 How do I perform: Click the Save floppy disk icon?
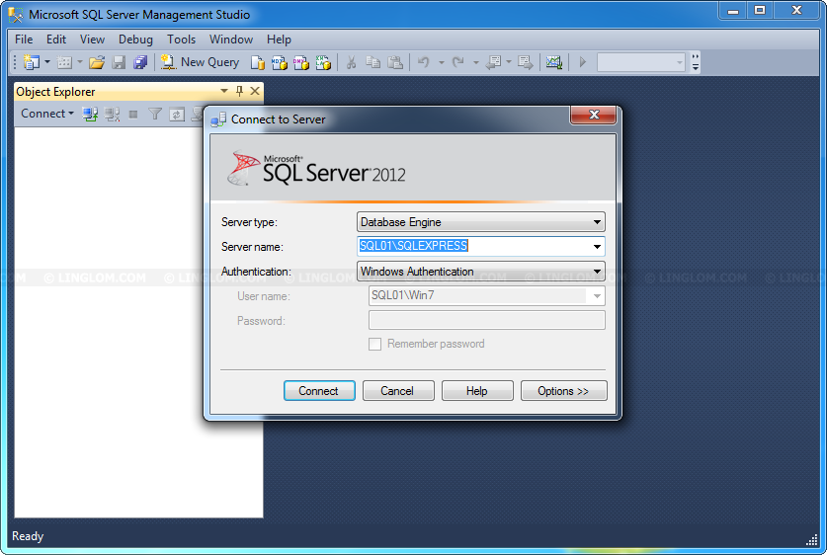tap(119, 62)
